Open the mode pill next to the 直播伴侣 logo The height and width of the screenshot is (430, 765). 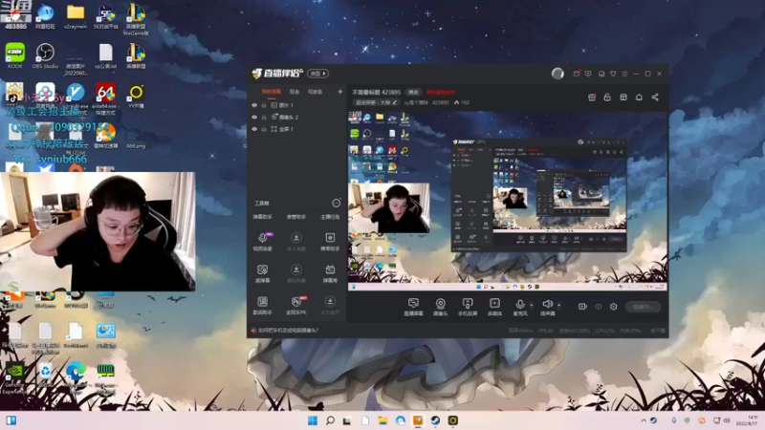pyautogui.click(x=318, y=74)
